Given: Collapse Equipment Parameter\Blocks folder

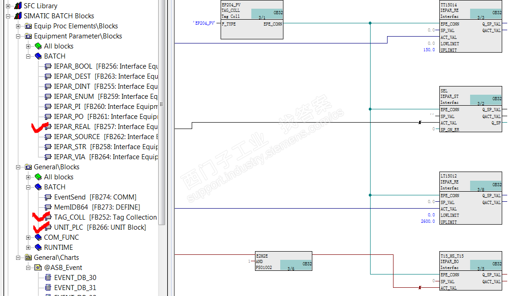Looking at the screenshot, I should click(18, 36).
